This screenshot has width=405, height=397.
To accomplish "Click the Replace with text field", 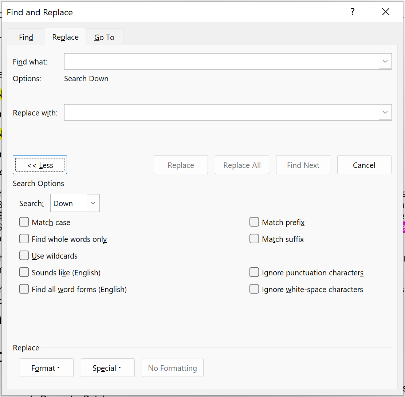I will coord(221,113).
